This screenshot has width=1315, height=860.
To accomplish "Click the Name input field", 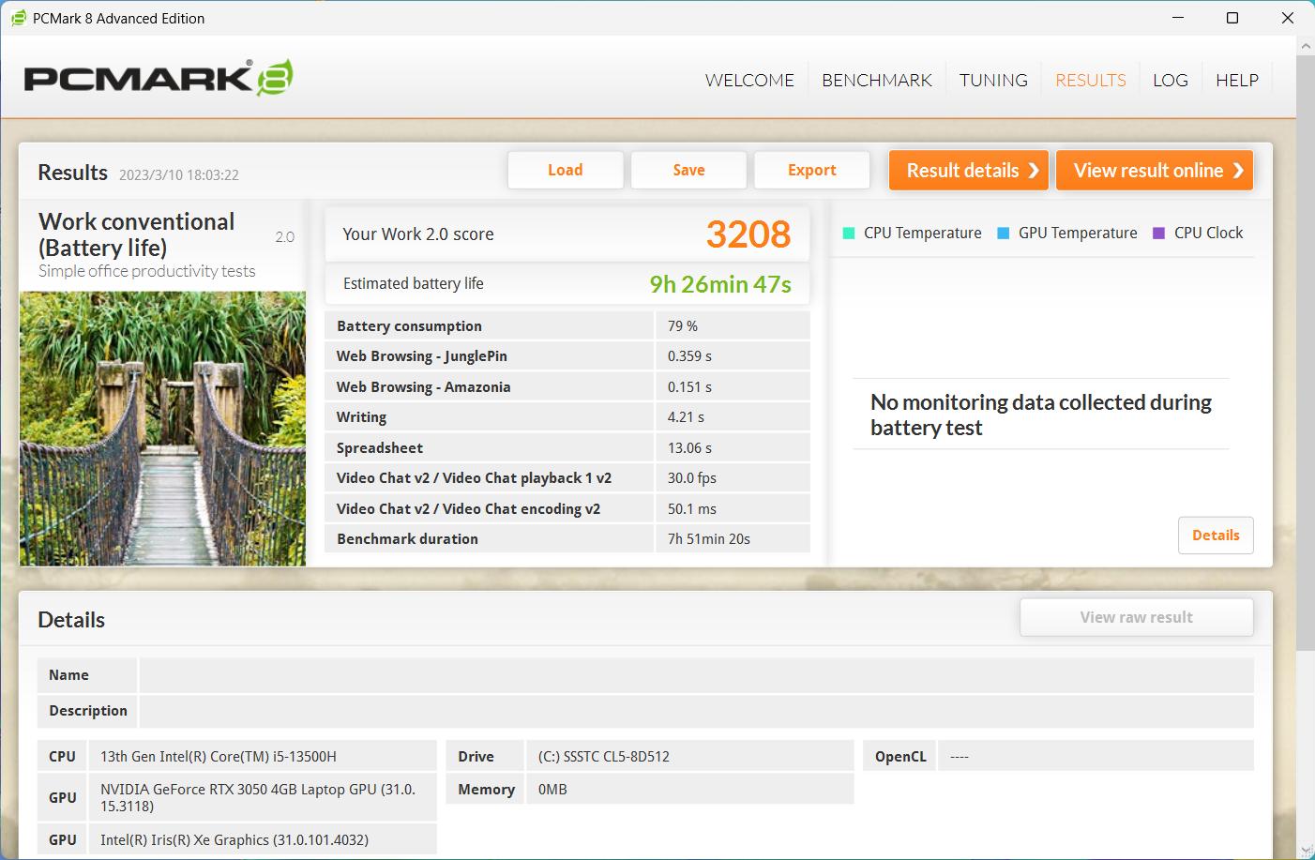I will [x=695, y=675].
